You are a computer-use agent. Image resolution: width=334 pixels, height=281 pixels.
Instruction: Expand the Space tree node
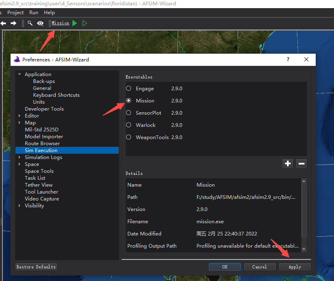(x=20, y=164)
